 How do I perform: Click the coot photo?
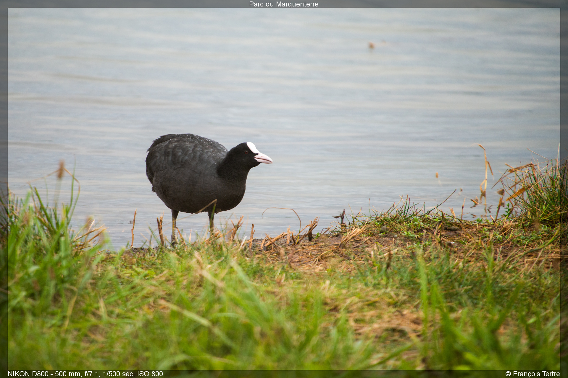click(284, 189)
